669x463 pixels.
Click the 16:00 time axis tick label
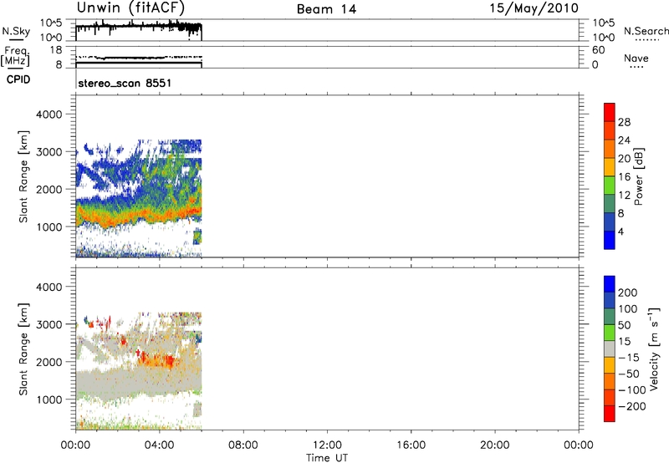tap(411, 445)
